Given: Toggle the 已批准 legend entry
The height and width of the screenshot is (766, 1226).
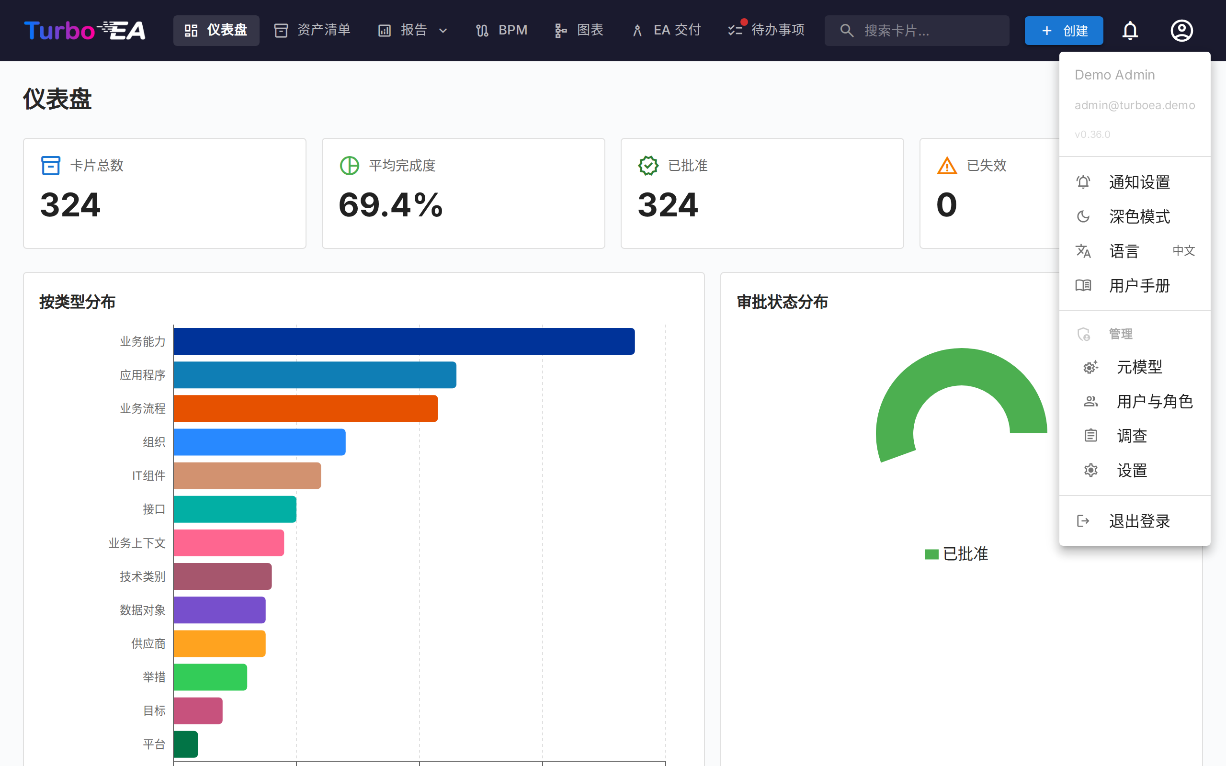Looking at the screenshot, I should 956,554.
